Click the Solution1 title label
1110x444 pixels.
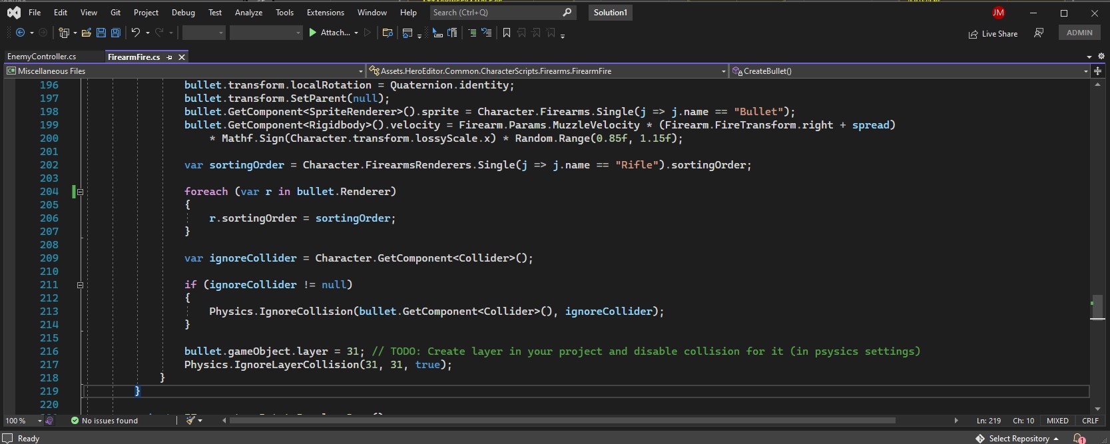[x=611, y=13]
